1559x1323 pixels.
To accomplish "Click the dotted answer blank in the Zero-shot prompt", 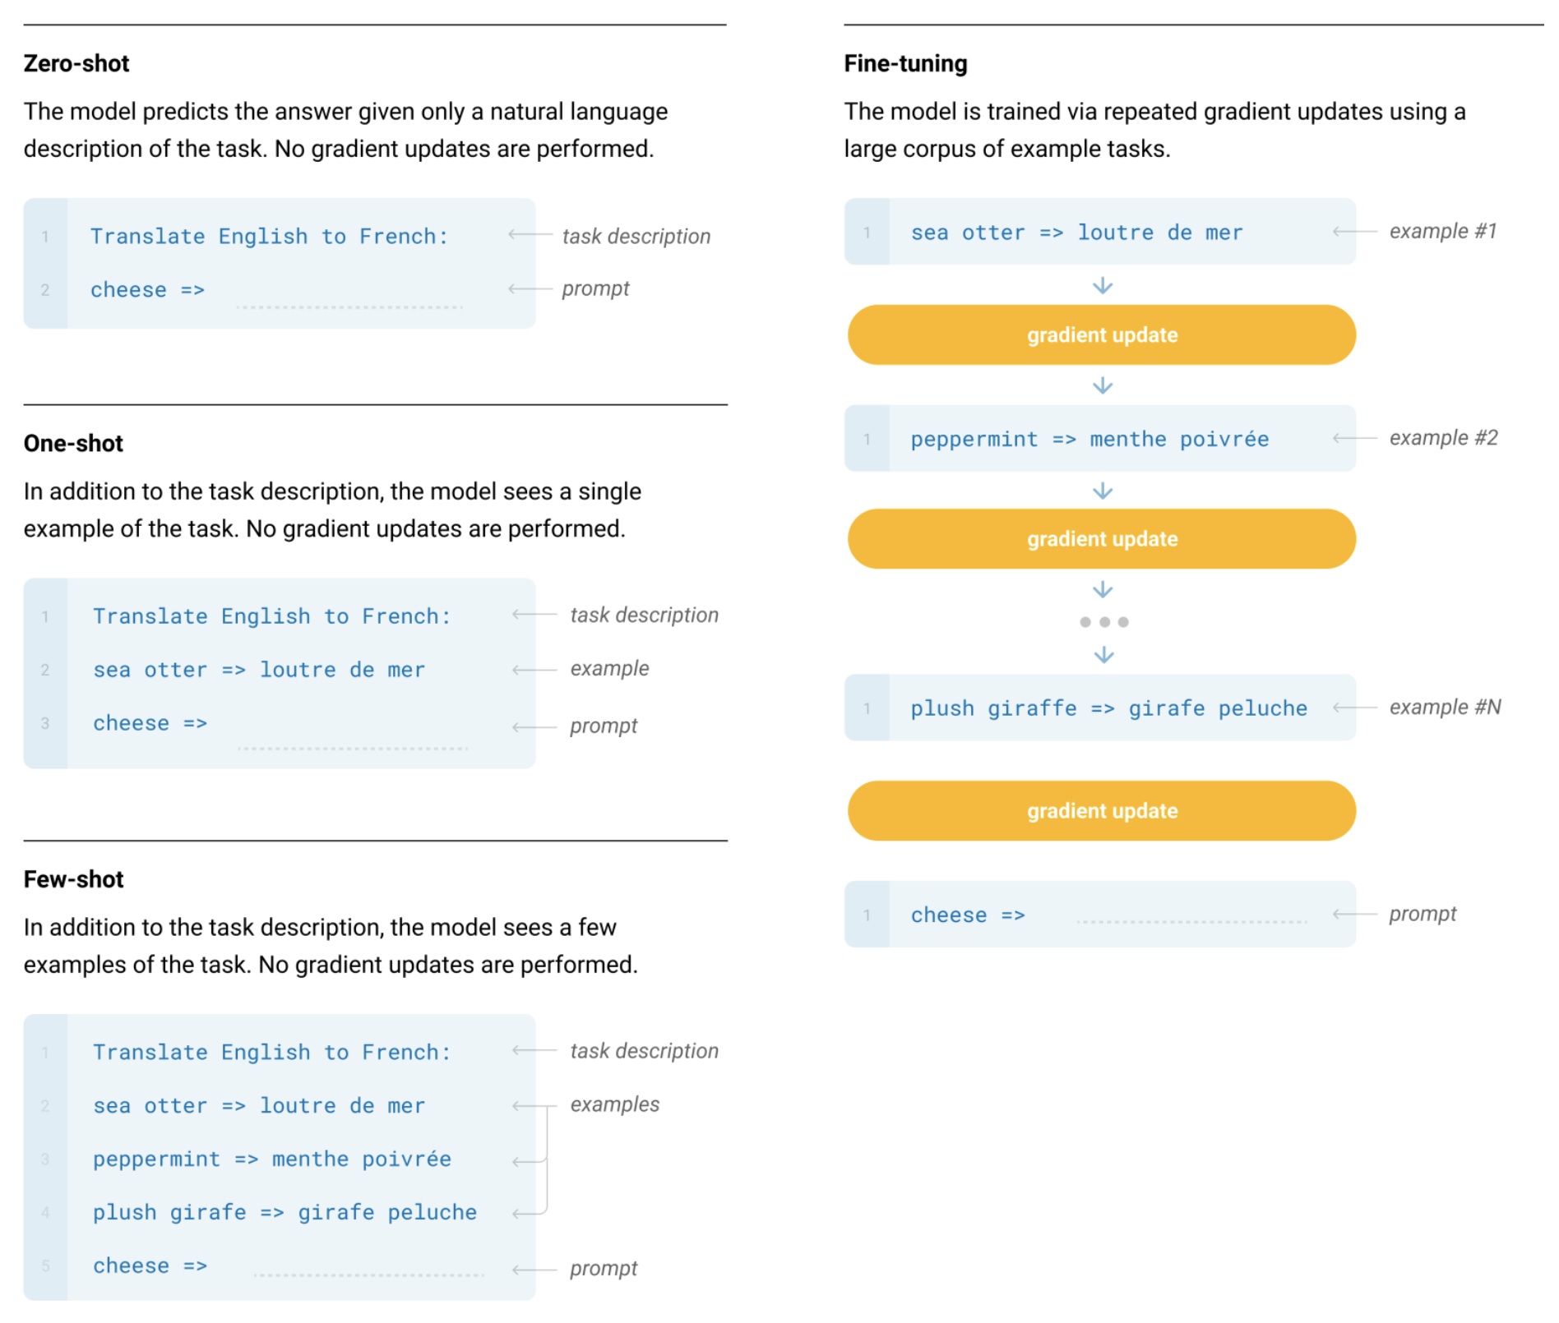I will coord(349,306).
